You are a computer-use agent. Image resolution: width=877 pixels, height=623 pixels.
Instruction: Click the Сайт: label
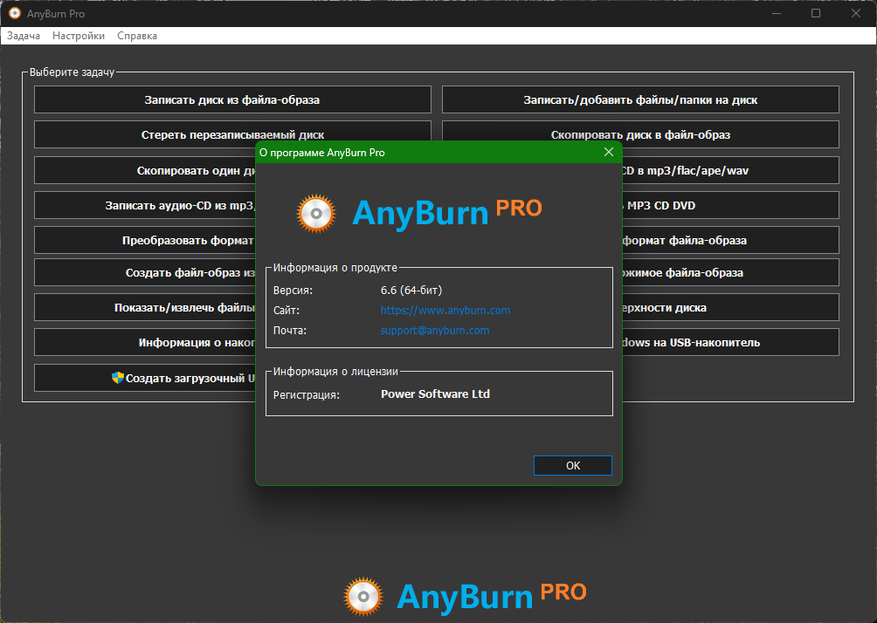[287, 311]
